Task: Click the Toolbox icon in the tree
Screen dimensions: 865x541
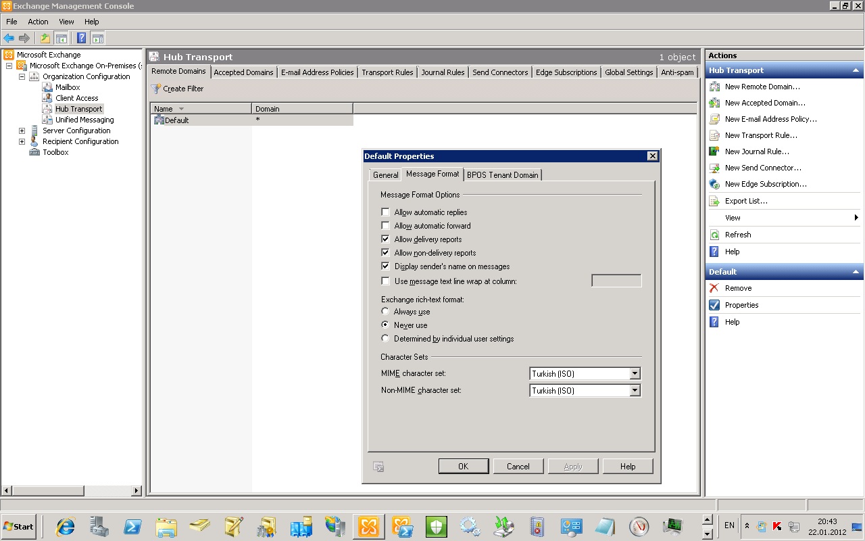Action: (x=34, y=152)
